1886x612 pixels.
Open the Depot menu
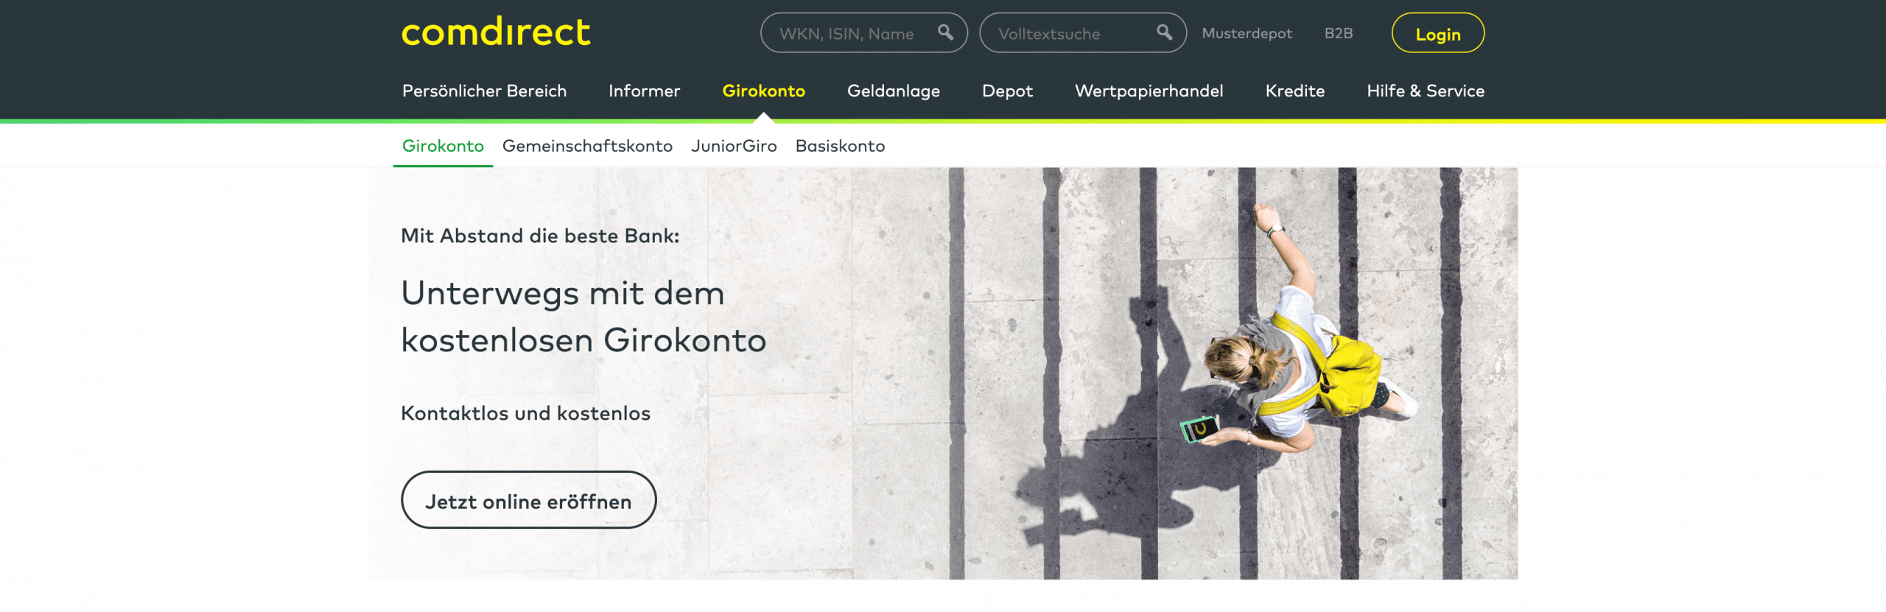(x=1007, y=91)
